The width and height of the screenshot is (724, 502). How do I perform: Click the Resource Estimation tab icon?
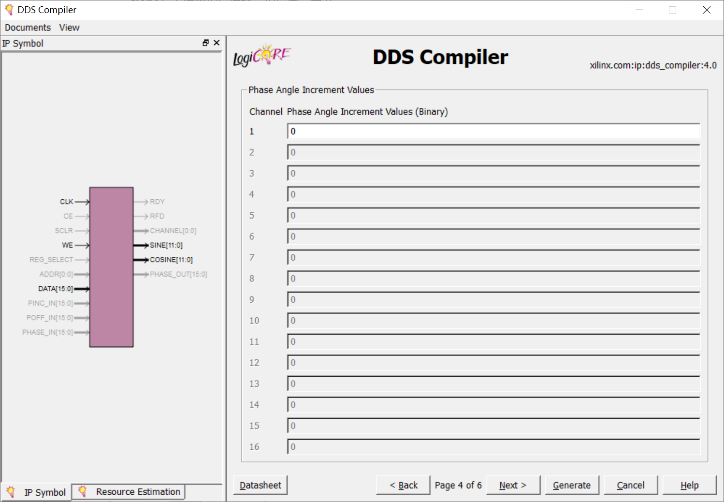83,491
